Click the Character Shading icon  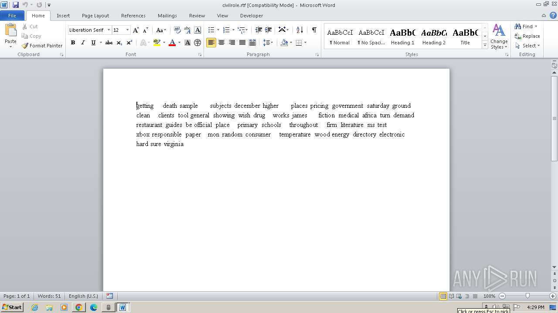point(187,43)
